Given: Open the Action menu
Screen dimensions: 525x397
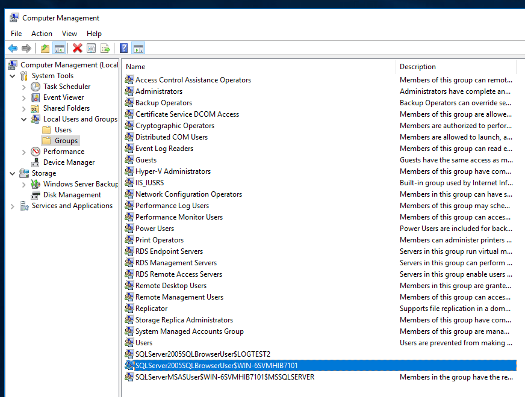Looking at the screenshot, I should [42, 34].
